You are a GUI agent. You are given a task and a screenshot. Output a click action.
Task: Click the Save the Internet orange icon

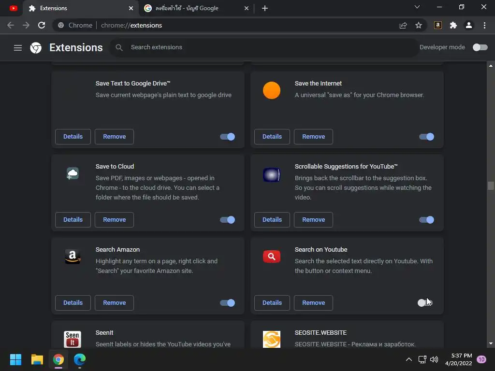272,90
